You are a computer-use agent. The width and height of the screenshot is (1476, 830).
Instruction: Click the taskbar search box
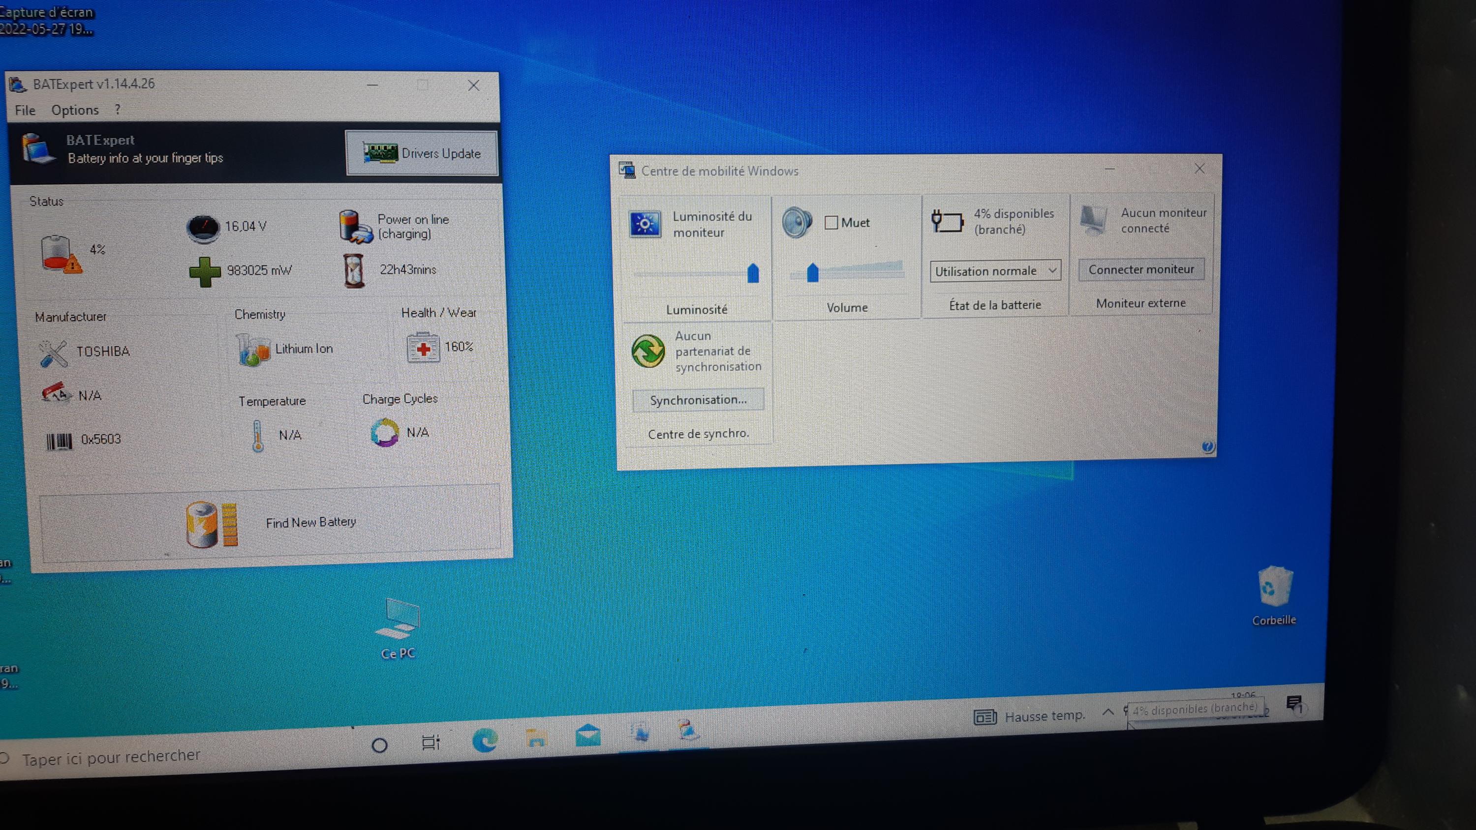point(112,757)
